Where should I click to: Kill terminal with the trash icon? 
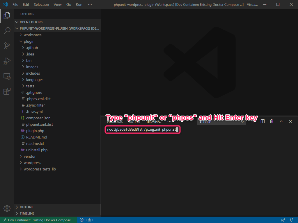click(272, 121)
